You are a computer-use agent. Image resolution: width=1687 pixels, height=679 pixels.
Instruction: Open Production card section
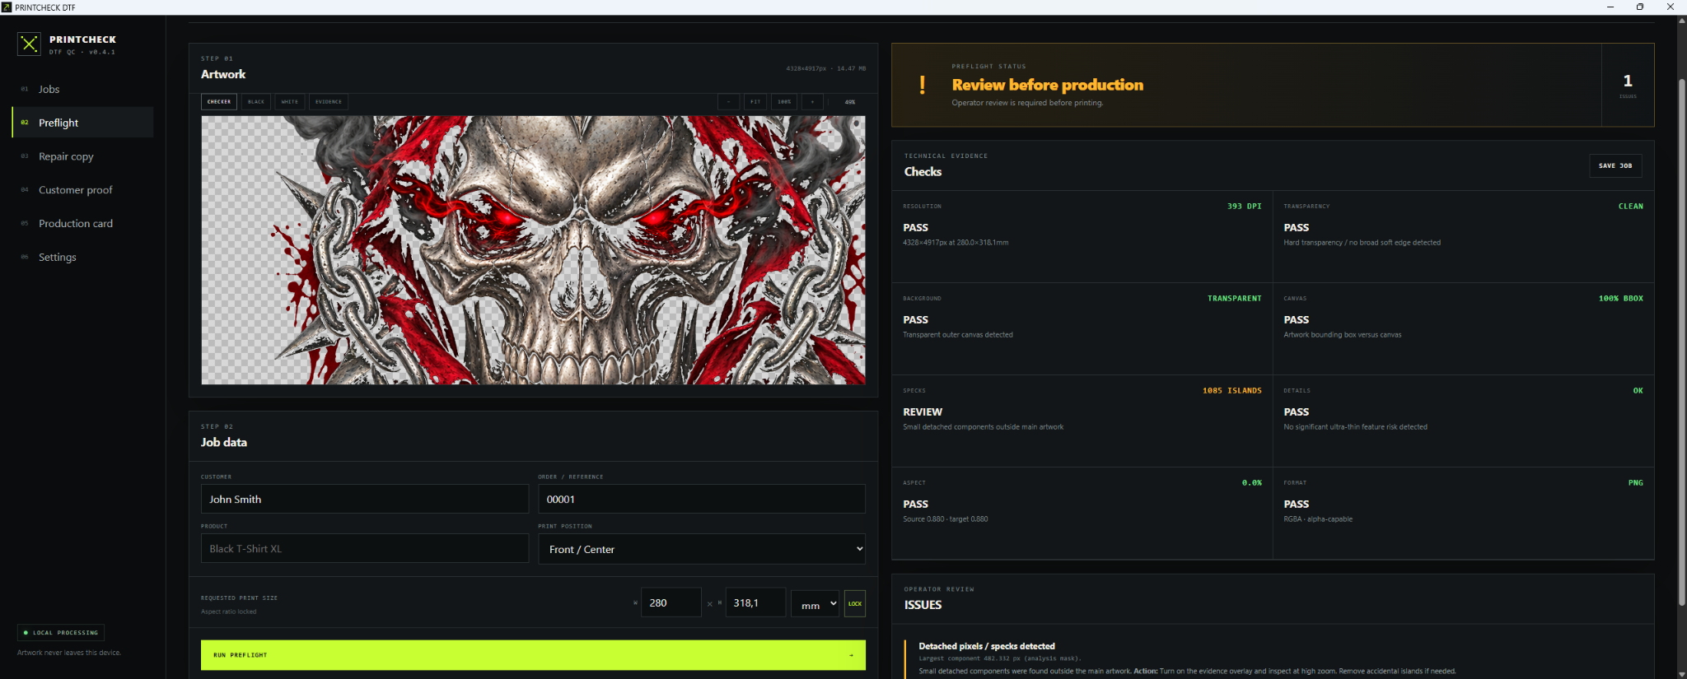tap(82, 224)
